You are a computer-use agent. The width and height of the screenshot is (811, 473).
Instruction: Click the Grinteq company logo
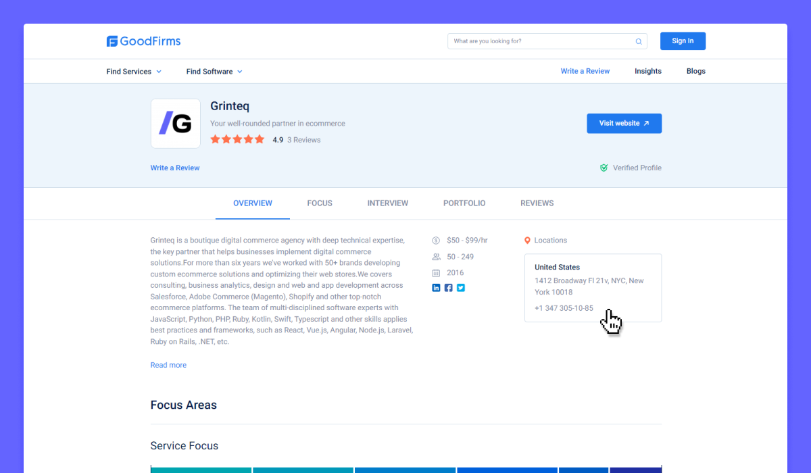pos(176,124)
